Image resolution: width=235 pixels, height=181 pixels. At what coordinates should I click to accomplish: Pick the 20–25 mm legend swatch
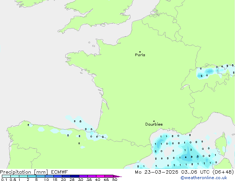[x=66, y=176]
